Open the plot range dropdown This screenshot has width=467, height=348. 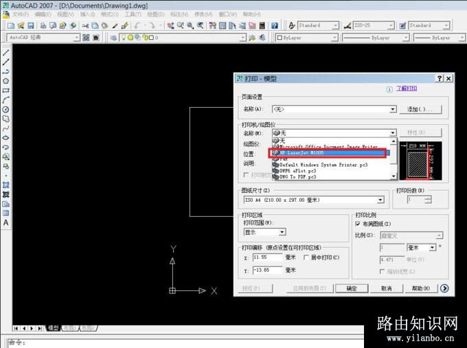coord(282,232)
